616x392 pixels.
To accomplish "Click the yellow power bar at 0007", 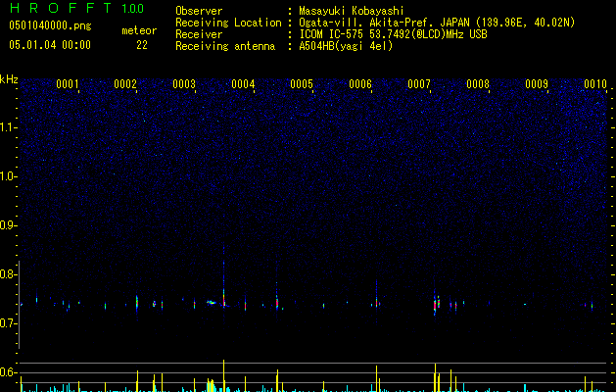I will [435, 377].
